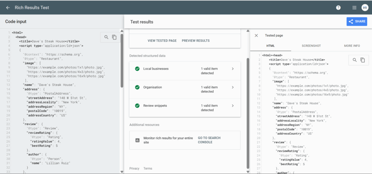
Task: Click 1x1 photo URL in Tested page HTML
Action: click(312, 86)
